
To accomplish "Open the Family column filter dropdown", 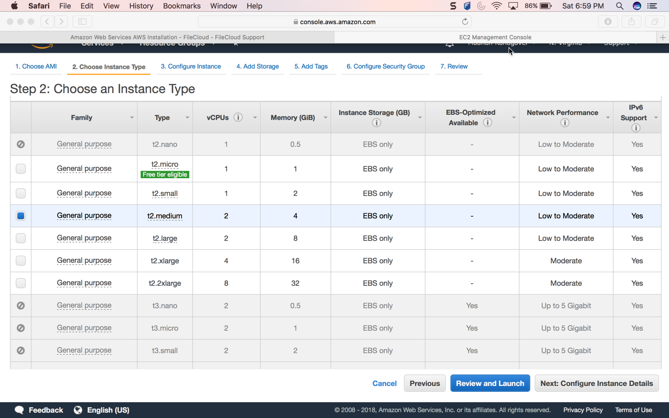I will point(132,118).
